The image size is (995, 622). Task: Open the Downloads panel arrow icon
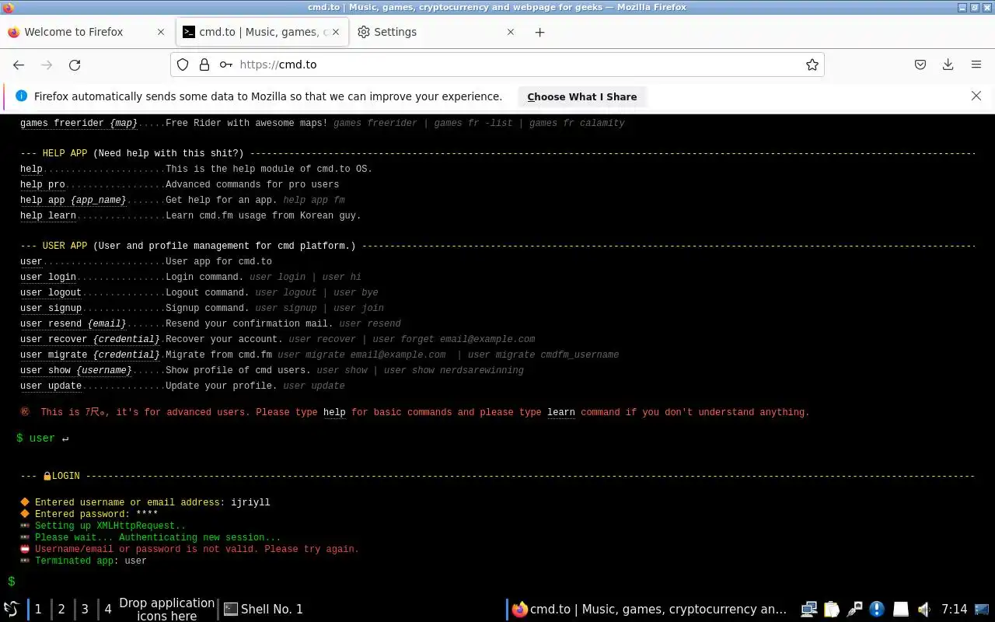click(x=948, y=65)
